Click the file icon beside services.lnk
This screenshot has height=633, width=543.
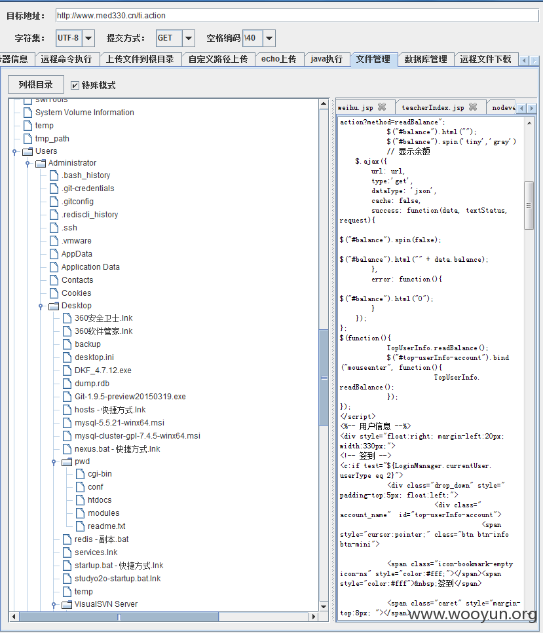click(67, 552)
